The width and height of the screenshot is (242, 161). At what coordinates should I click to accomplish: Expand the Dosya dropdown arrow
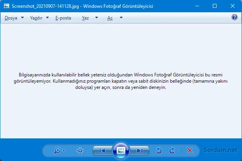pyautogui.click(x=22, y=18)
